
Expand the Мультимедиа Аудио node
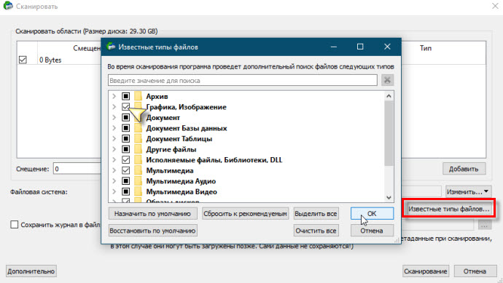pyautogui.click(x=114, y=181)
